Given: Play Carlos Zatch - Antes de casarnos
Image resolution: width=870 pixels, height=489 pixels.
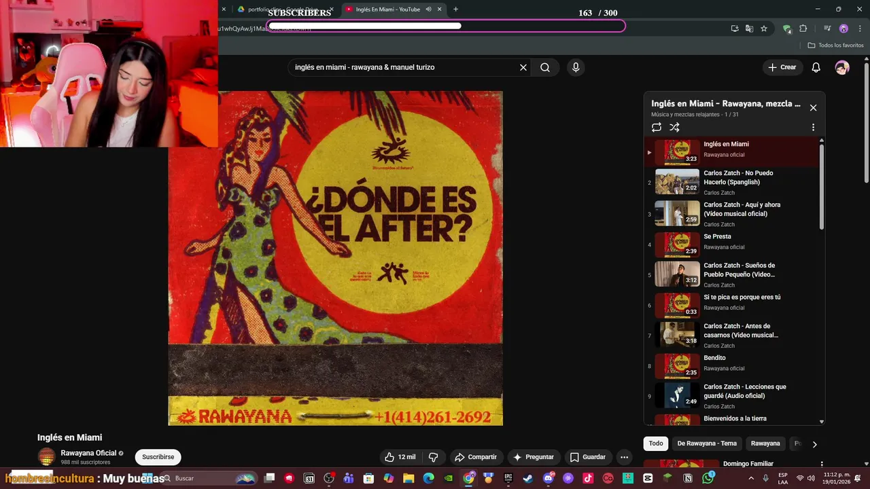Looking at the screenshot, I should (x=732, y=336).
